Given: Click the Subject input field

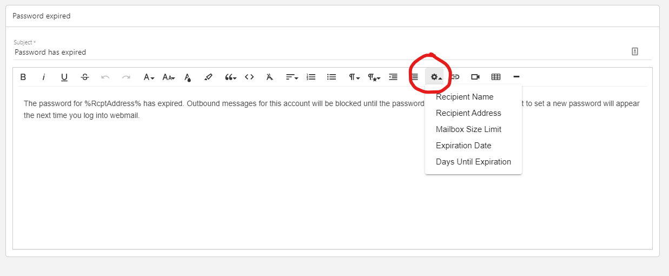Looking at the screenshot, I should pyautogui.click(x=319, y=52).
